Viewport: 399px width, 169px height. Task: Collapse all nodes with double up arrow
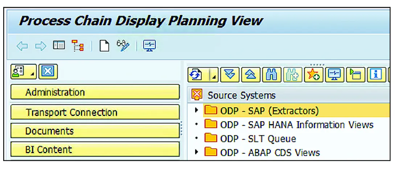coord(251,75)
